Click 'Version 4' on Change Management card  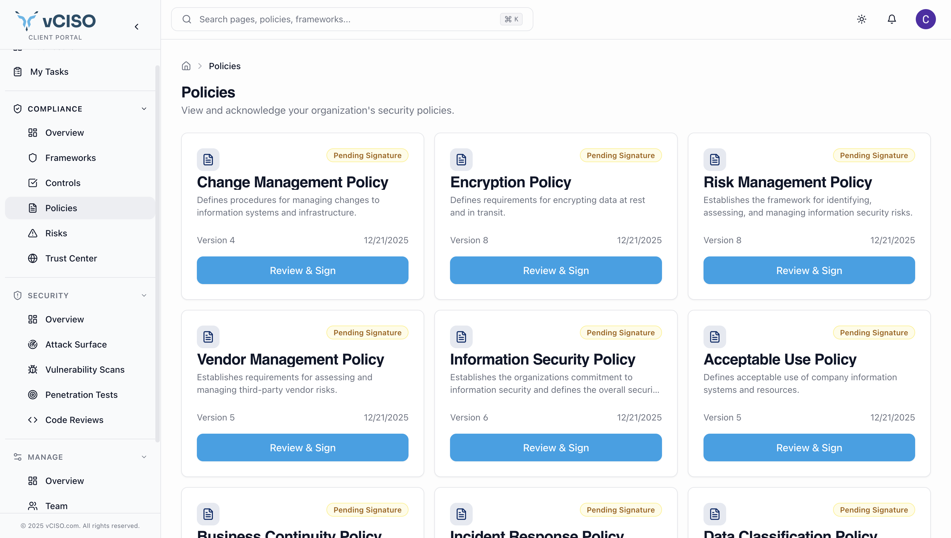tap(215, 240)
